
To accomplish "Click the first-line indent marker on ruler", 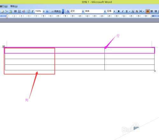I will pos(7,15).
